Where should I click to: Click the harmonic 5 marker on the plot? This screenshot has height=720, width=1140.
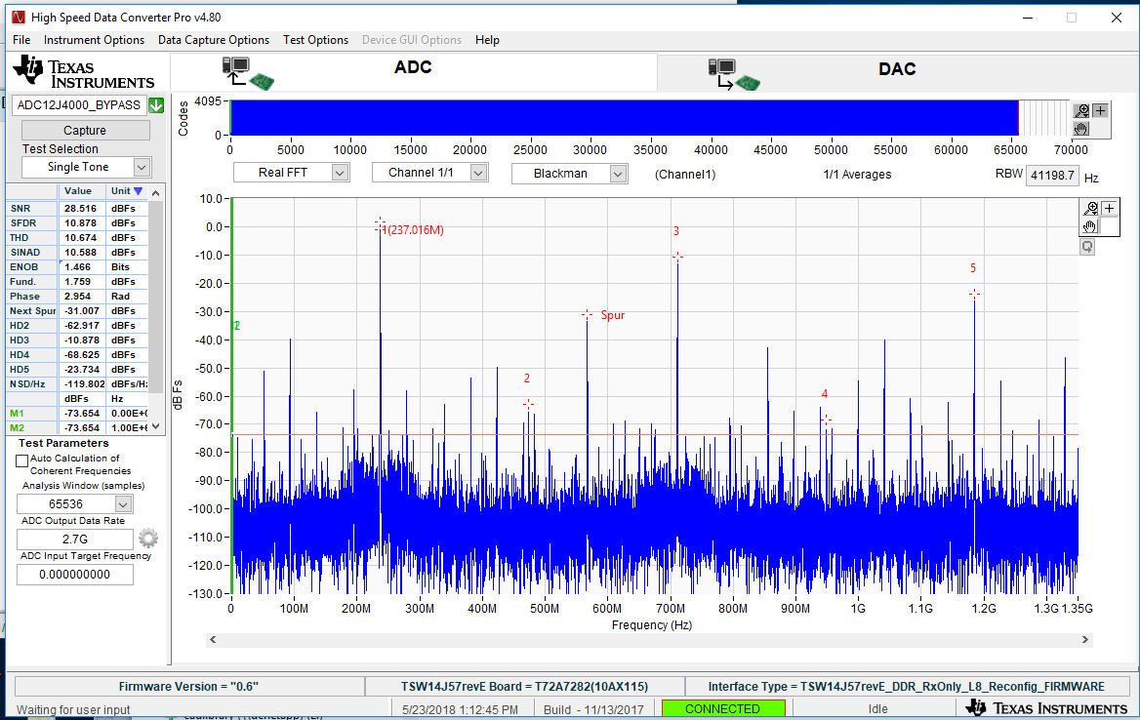coord(974,294)
